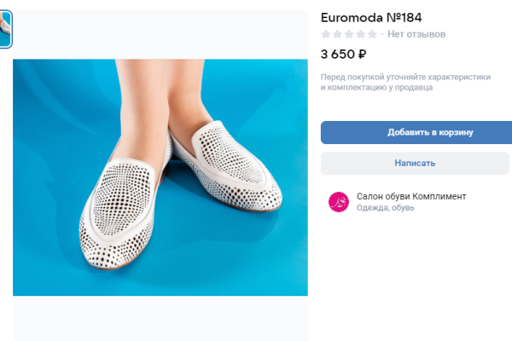Click the Салон обуви Комплимент pink avatar
Image resolution: width=512 pixels, height=341 pixels.
click(x=339, y=202)
